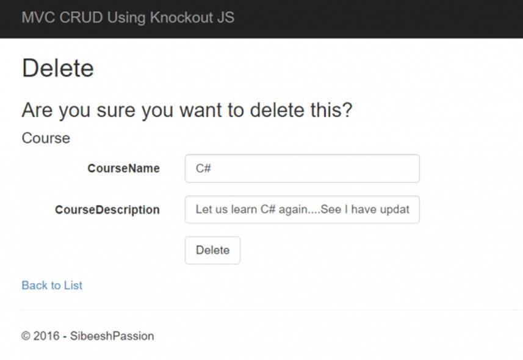Select the CourseName input field
The height and width of the screenshot is (360, 523).
(302, 168)
